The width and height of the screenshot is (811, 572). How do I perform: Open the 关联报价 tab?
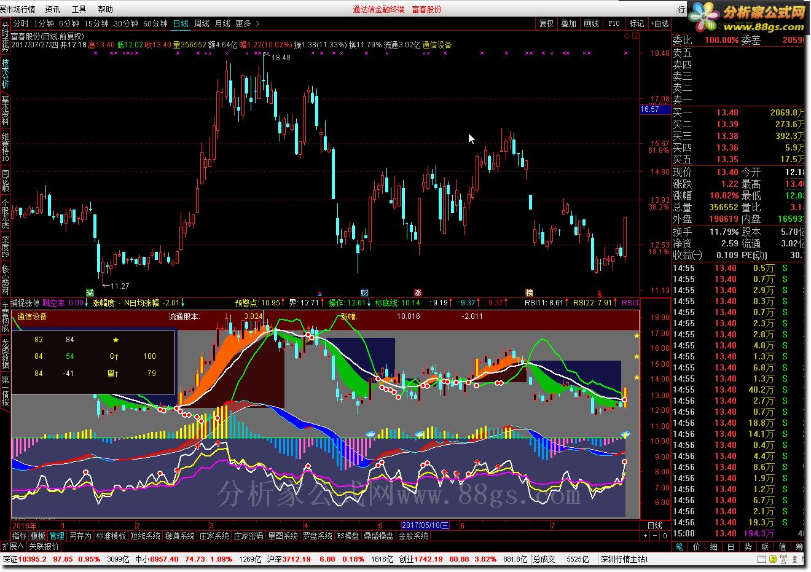coord(44,546)
